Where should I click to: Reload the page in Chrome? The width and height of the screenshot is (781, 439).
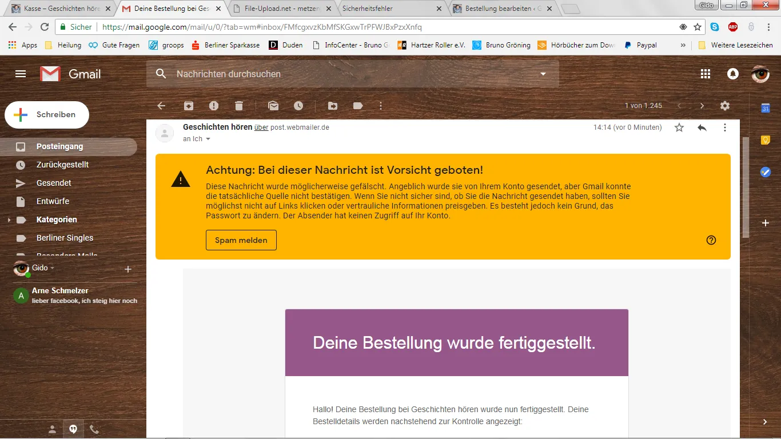tap(45, 27)
